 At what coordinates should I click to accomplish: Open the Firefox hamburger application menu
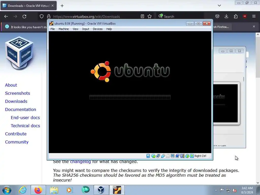click(254, 16)
